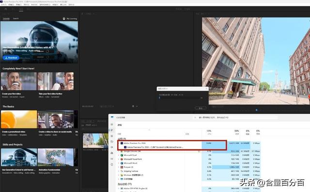Screen dimensions: 310x192
Task: Switch to the Search tab in Learn panel
Action: click(x=16, y=18)
